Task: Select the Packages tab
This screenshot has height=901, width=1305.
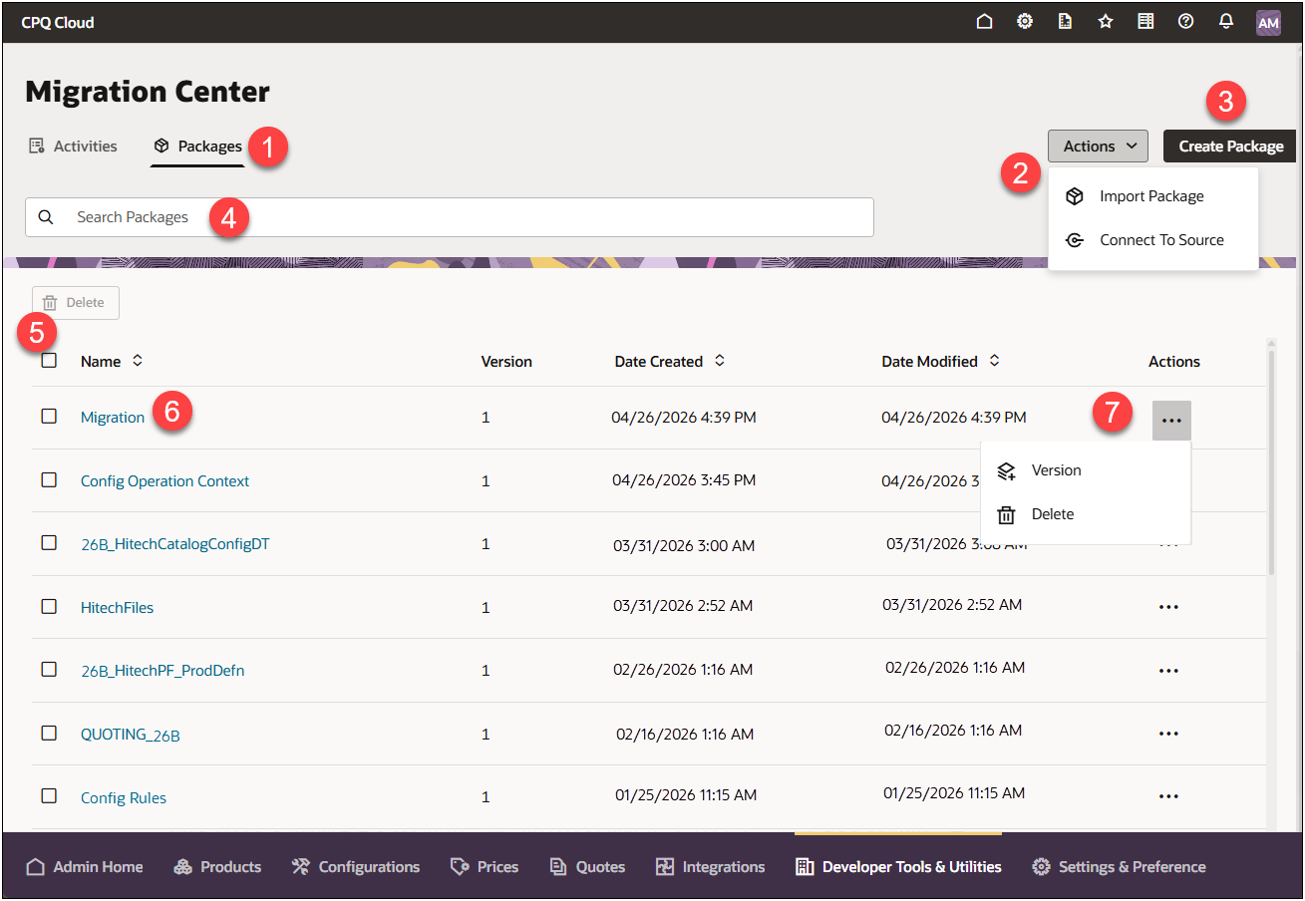Action: [197, 147]
